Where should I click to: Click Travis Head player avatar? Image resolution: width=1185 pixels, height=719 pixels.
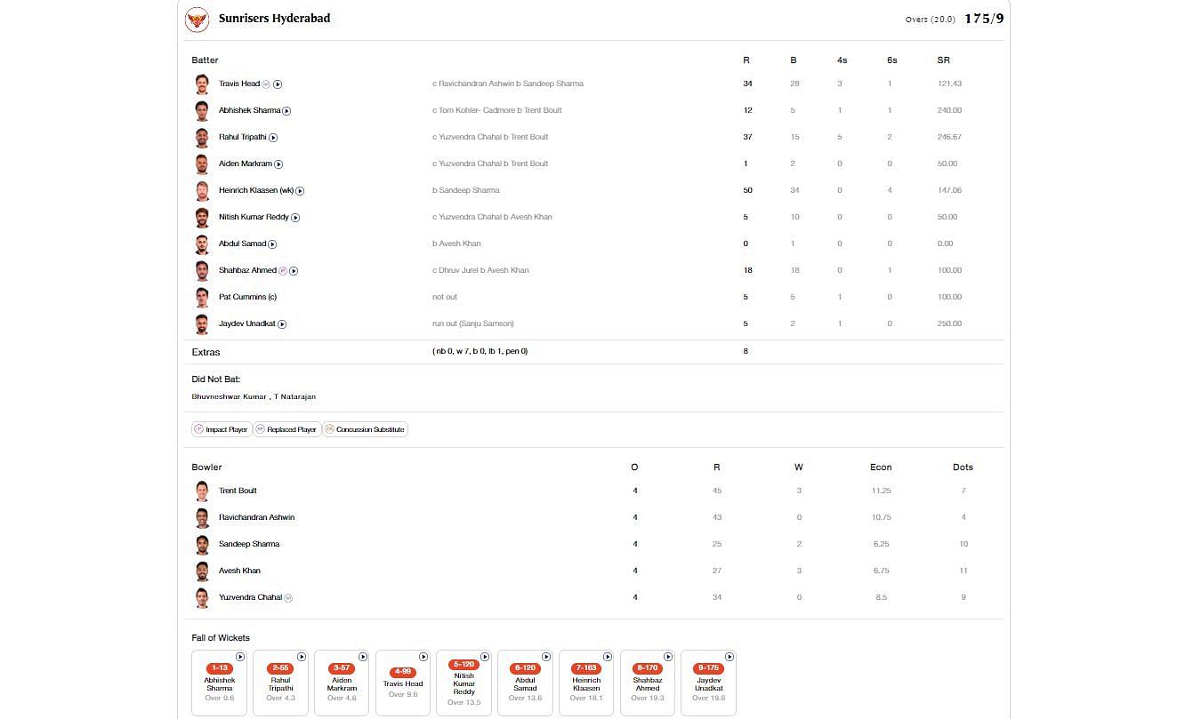coord(202,84)
